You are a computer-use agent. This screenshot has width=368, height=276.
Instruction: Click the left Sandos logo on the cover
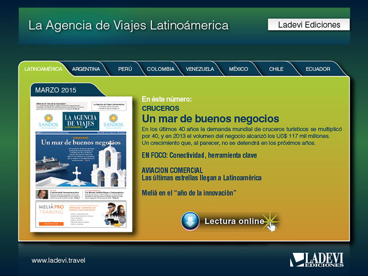coord(48,121)
